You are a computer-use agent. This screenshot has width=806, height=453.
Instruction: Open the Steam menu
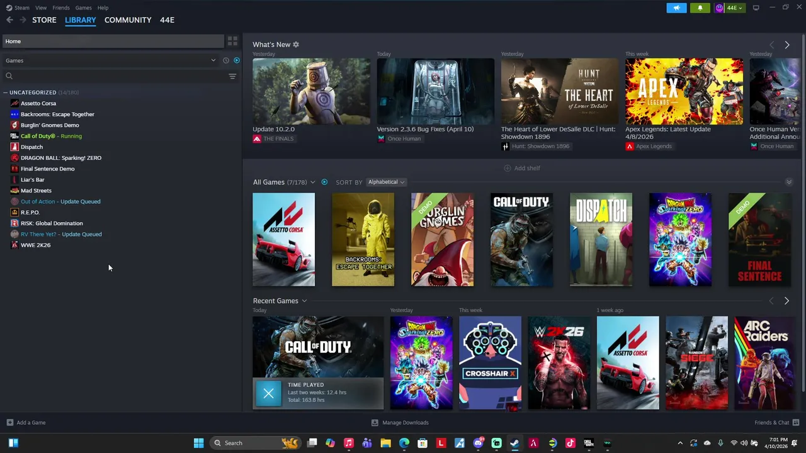pyautogui.click(x=22, y=8)
